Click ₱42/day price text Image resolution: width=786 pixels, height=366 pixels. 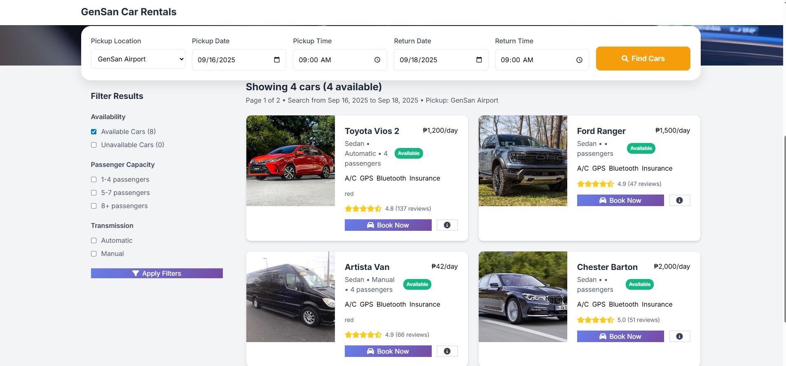tap(444, 266)
